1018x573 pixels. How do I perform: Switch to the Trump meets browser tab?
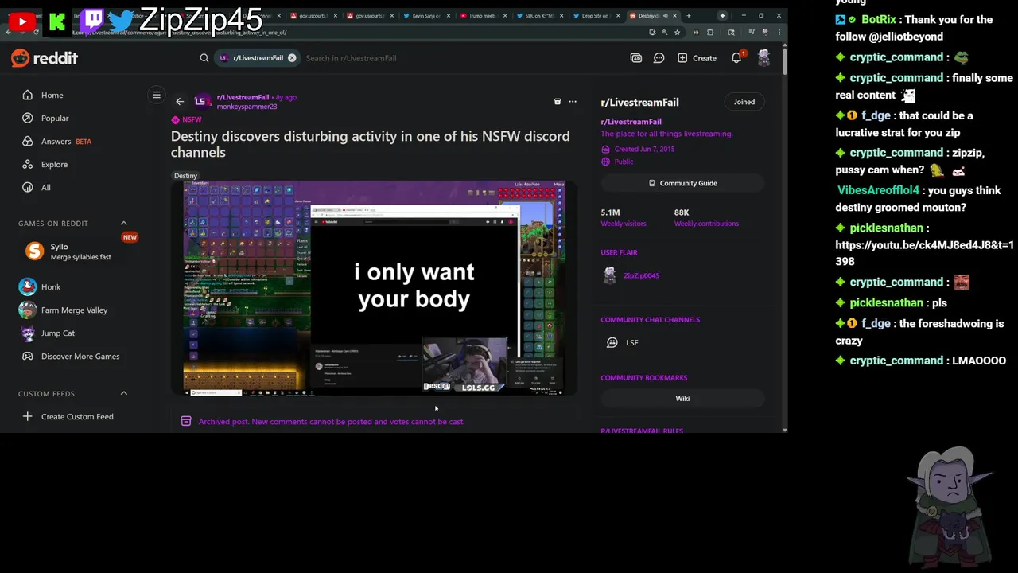(x=481, y=16)
